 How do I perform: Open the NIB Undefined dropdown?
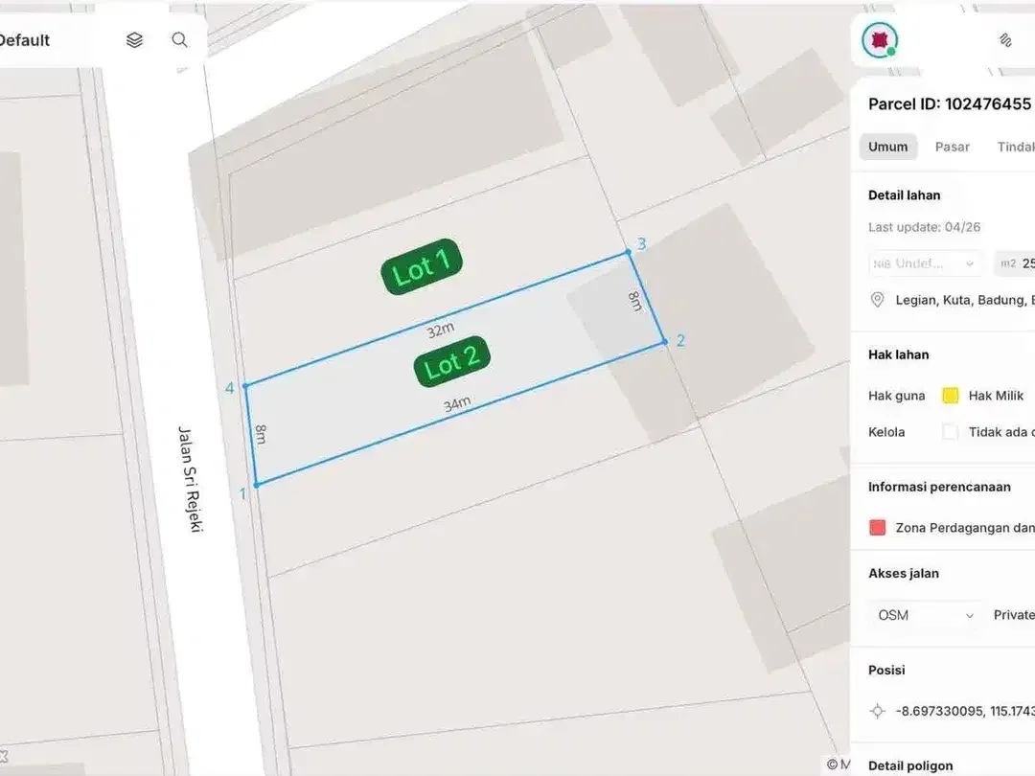pyautogui.click(x=924, y=263)
